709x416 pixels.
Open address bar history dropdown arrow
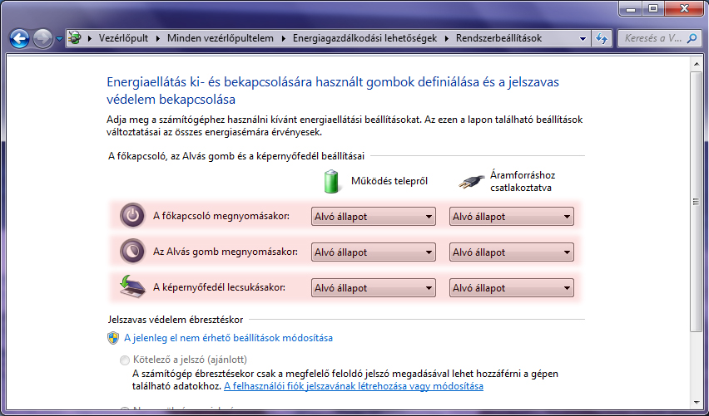[x=581, y=38]
